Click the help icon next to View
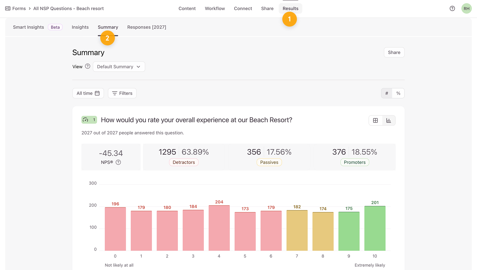 (88, 66)
